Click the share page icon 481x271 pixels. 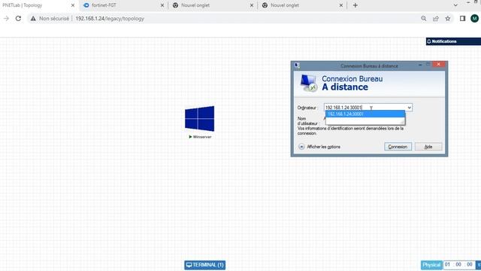436,18
